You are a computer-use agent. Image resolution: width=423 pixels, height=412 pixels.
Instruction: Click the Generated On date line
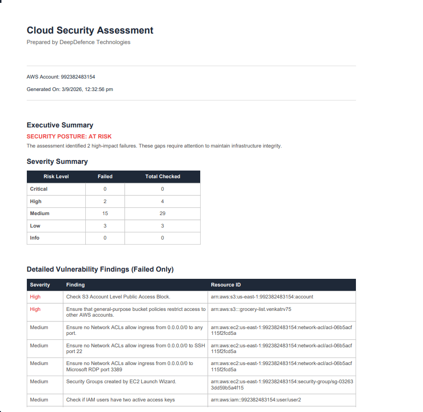point(69,89)
